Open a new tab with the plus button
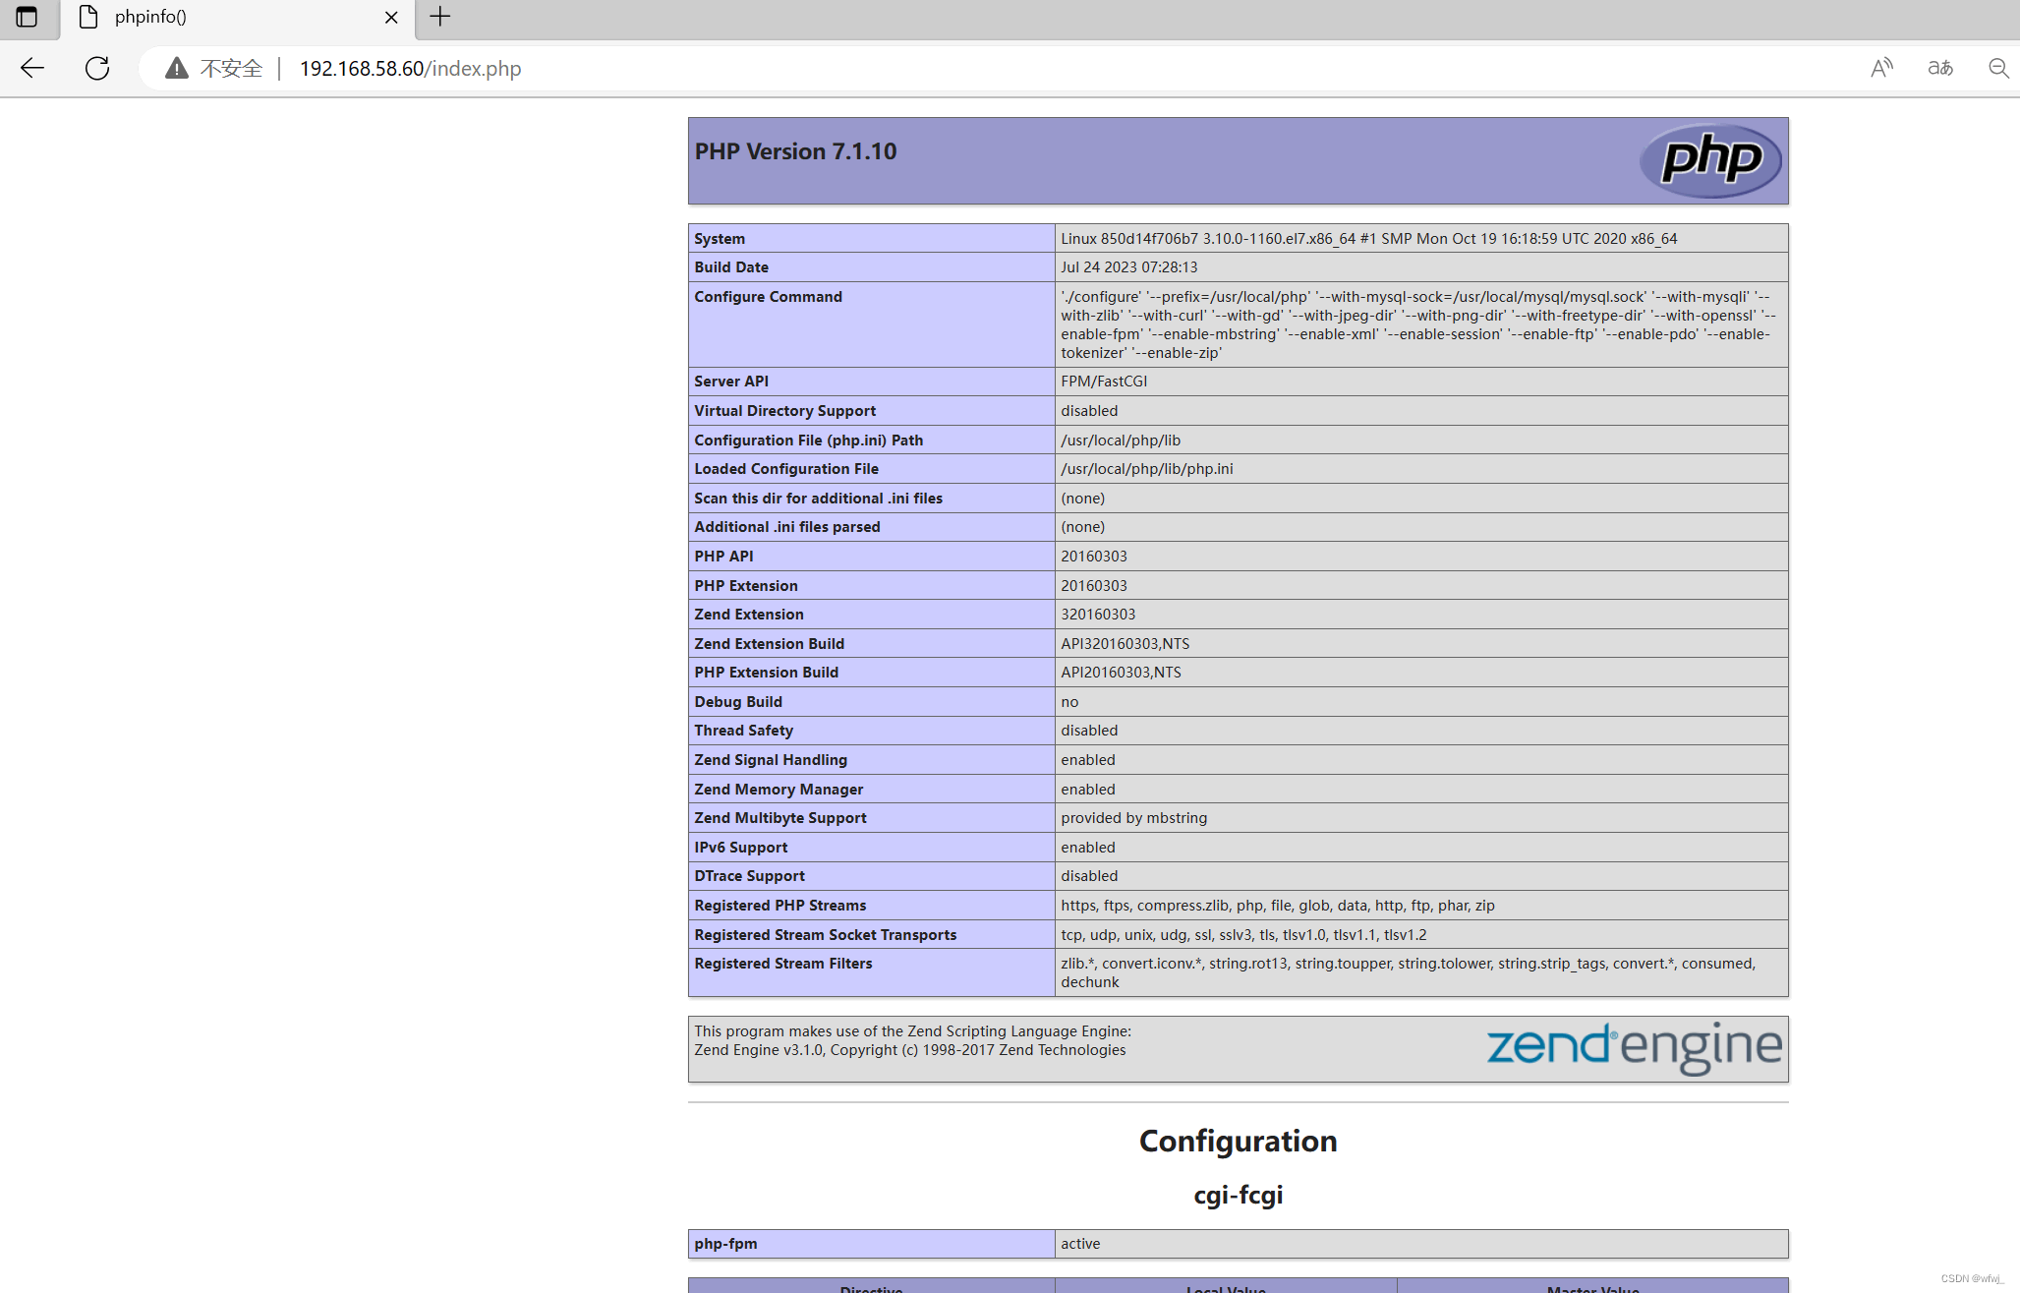2020x1293 pixels. 440,17
